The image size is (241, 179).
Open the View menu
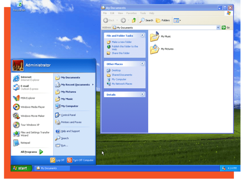coord(120,13)
